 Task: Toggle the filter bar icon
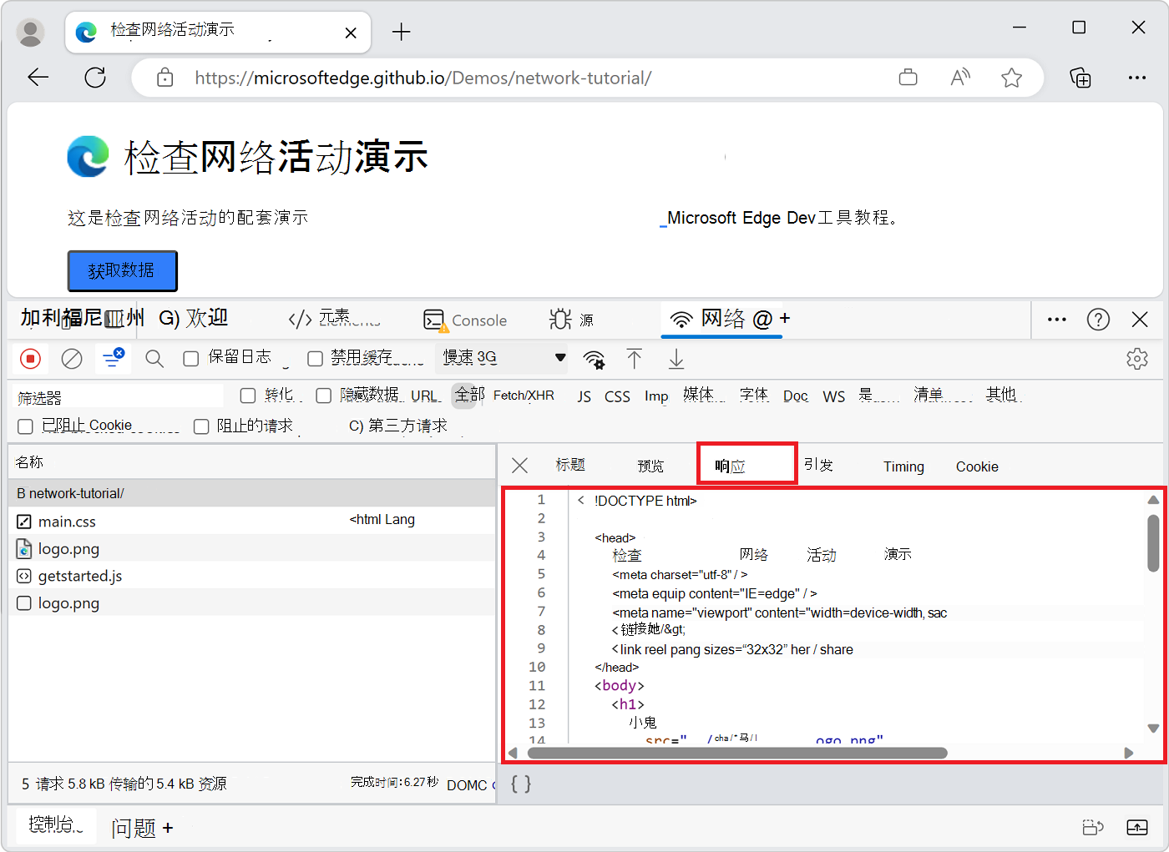(x=113, y=359)
